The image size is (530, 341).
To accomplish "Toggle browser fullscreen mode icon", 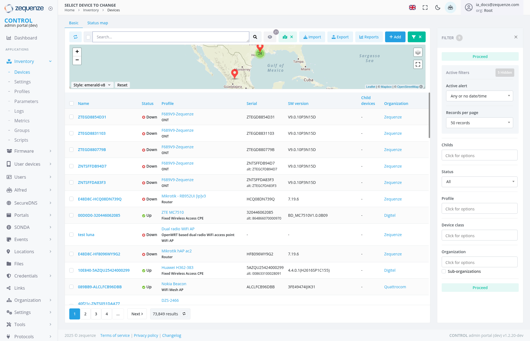I will [425, 7].
